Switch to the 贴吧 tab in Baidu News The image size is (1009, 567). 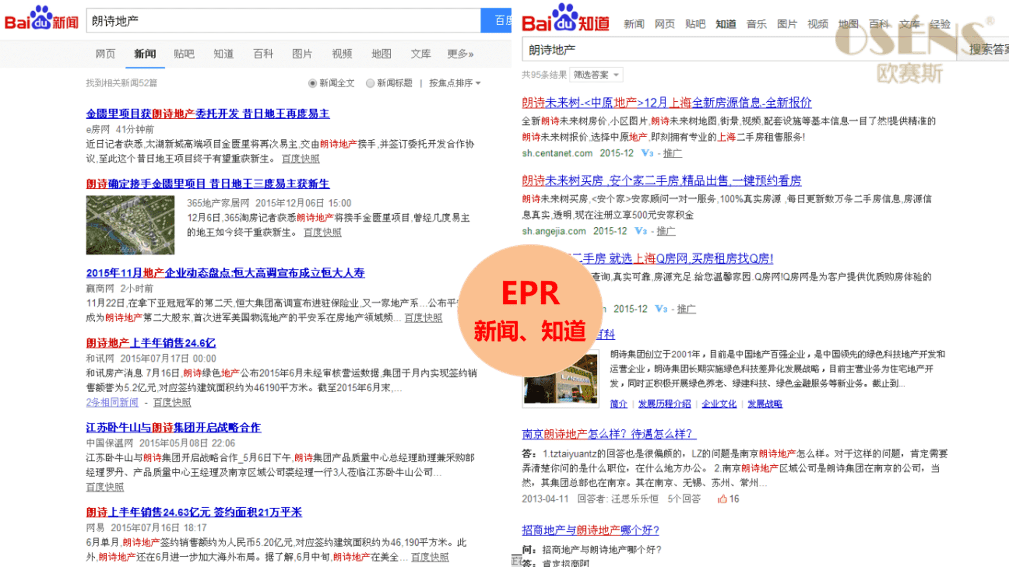pos(184,54)
